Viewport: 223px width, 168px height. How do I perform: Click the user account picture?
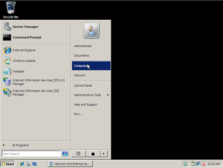pos(91,30)
